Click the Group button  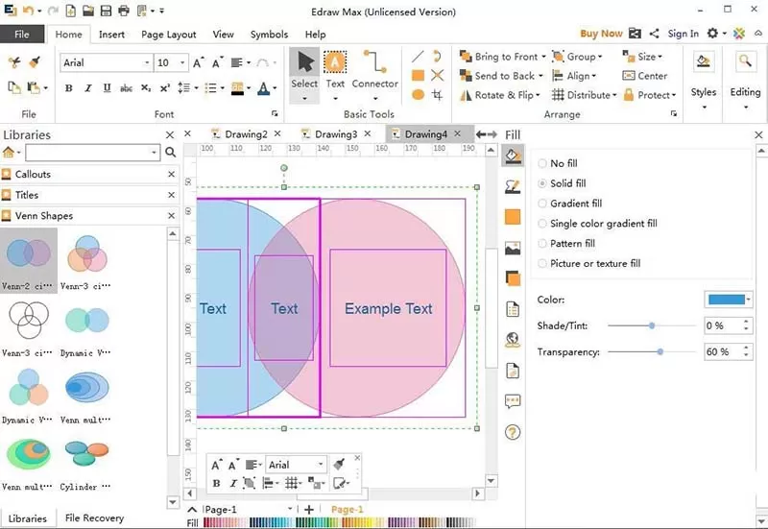(577, 57)
